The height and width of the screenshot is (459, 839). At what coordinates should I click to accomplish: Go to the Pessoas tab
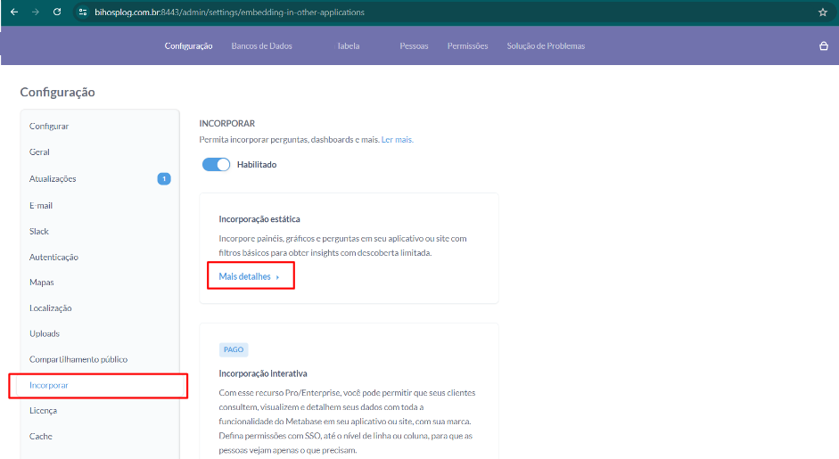(x=414, y=46)
